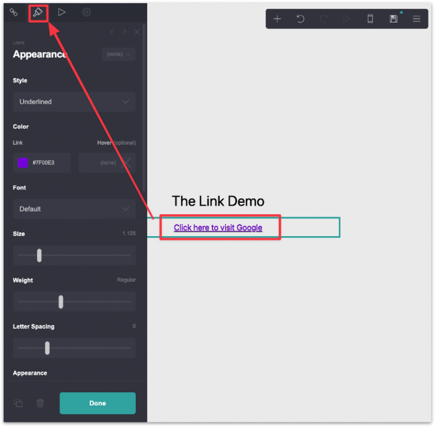Redo the last change

pyautogui.click(x=324, y=18)
